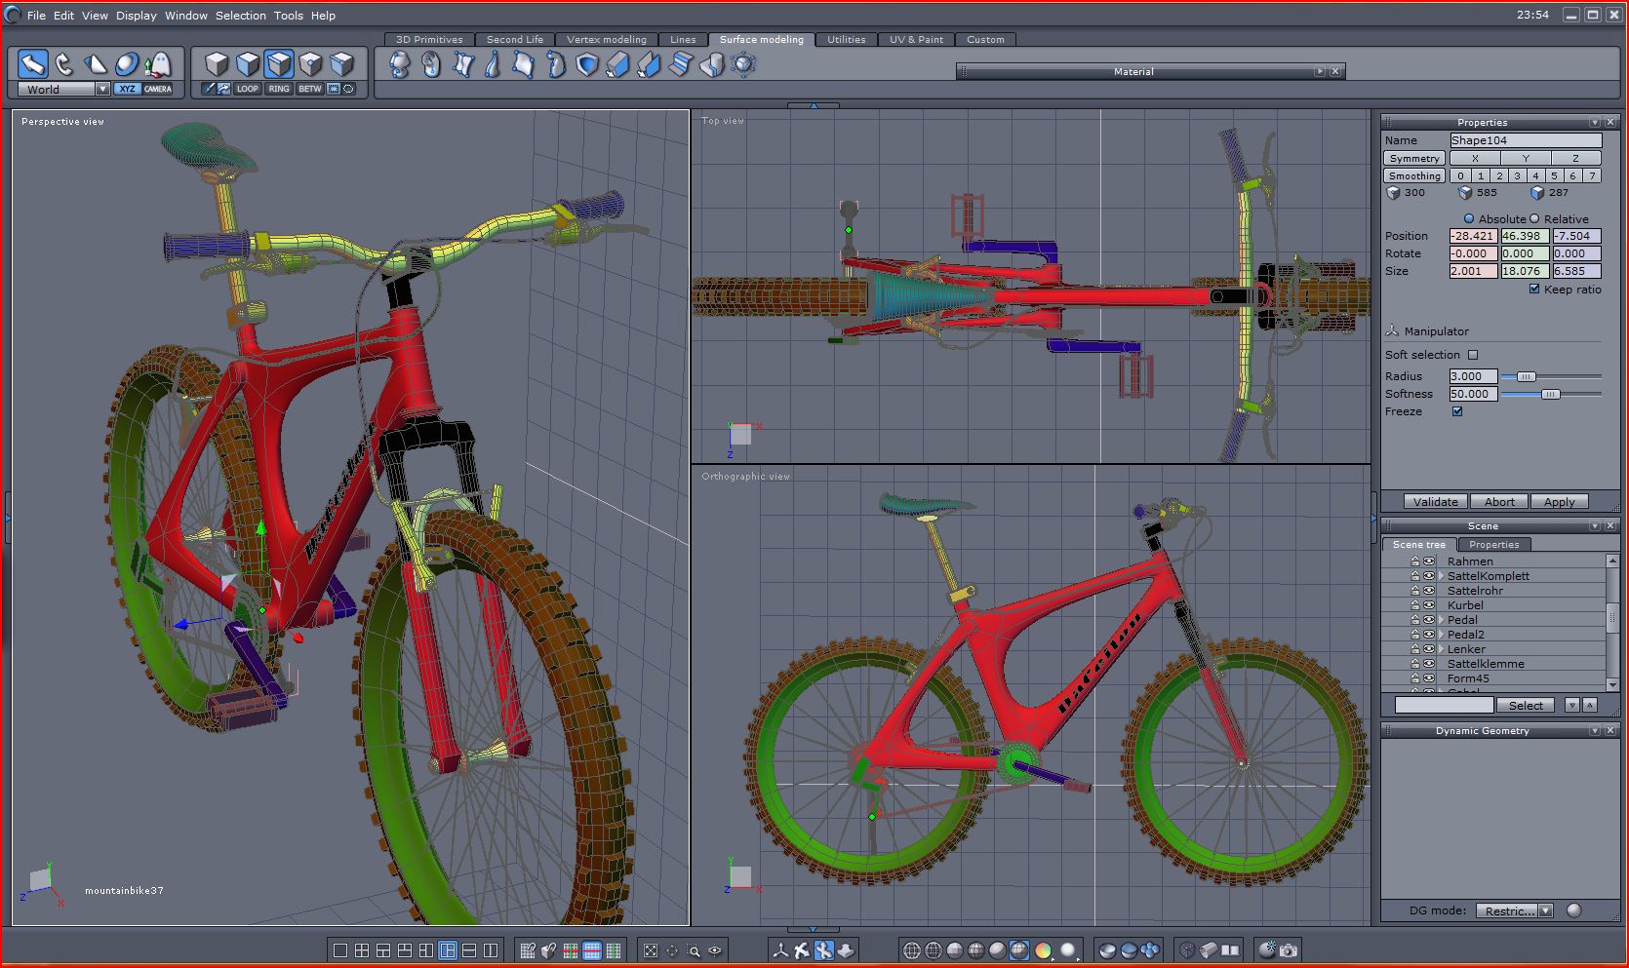Open the DG mode Restric... dropdown
The width and height of the screenshot is (1629, 968).
[1514, 910]
